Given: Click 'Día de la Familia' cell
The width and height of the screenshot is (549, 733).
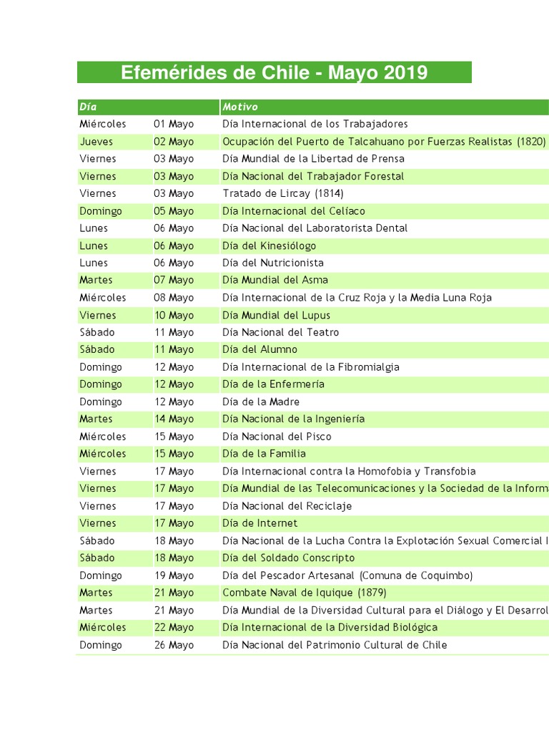Looking at the screenshot, I should [x=264, y=453].
